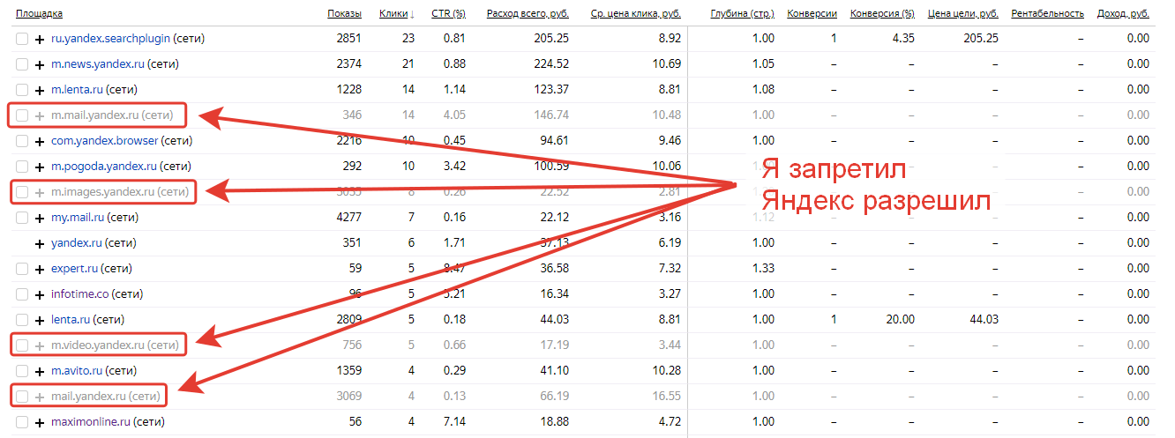This screenshot has height=438, width=1175.
Task: Click plus icon next to m.mail.yandex.ru
Action: click(x=40, y=115)
